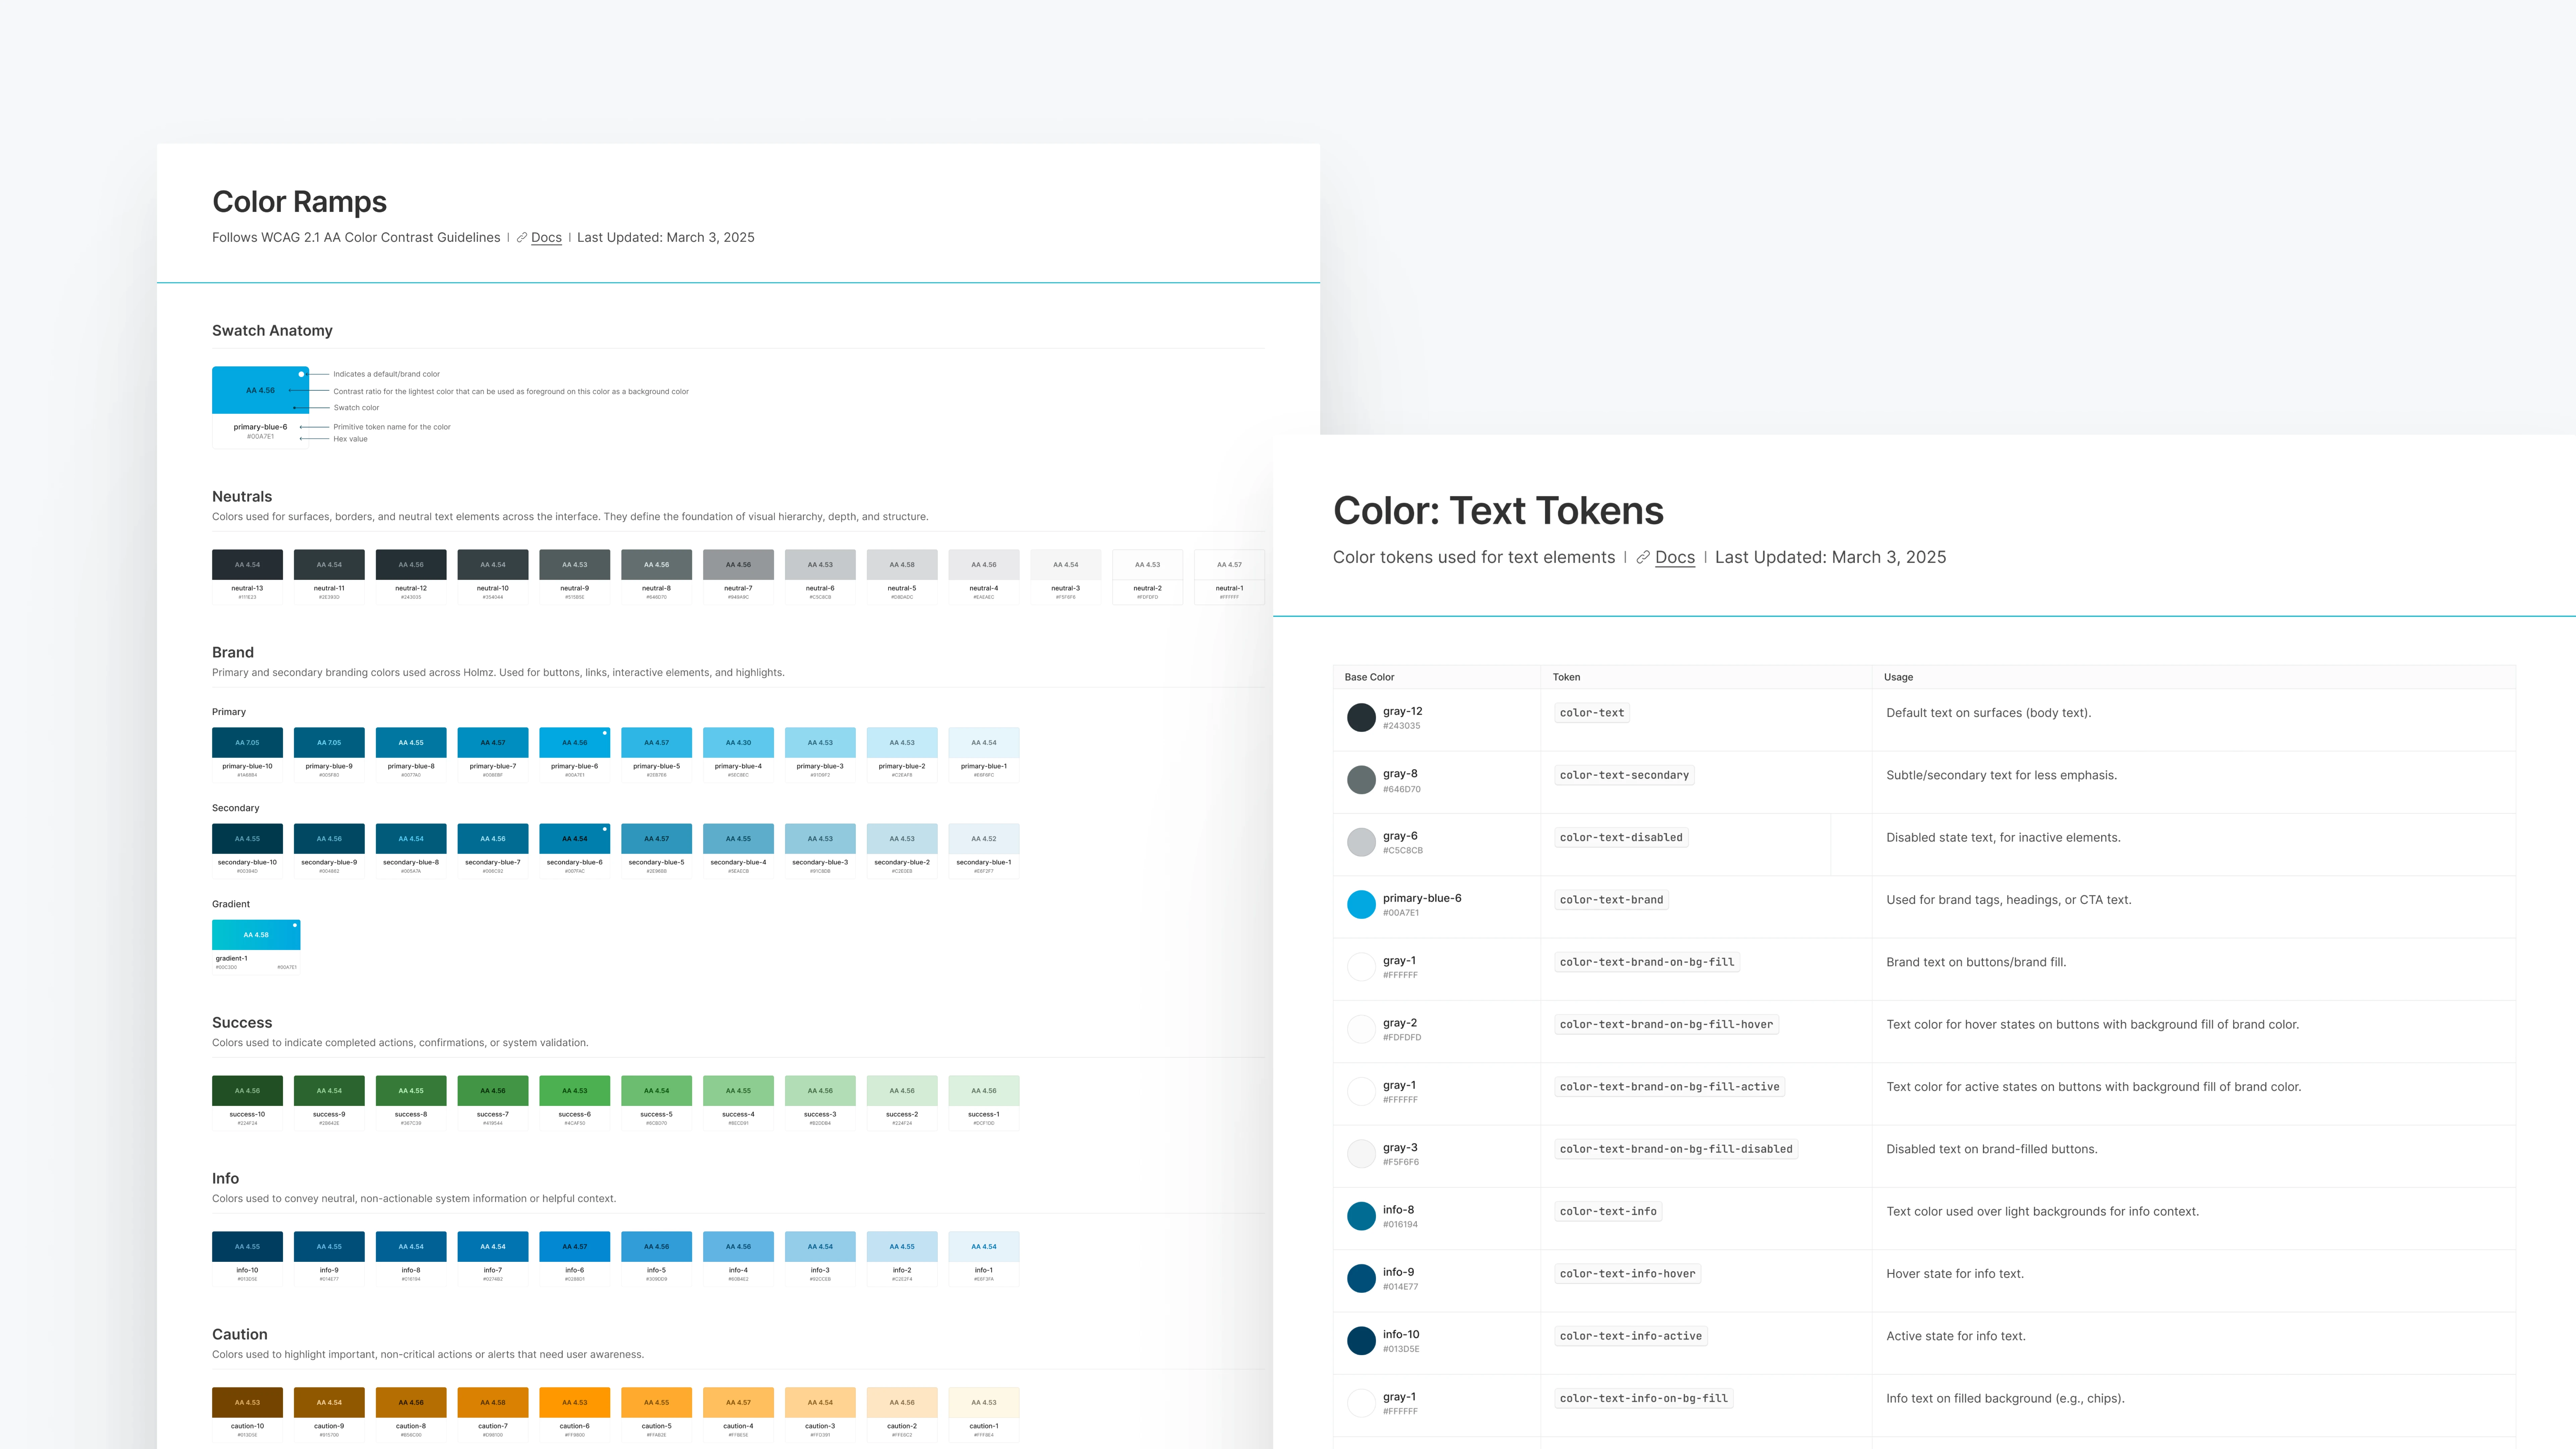Choose the secondary-blue-6 swatch
Screen dimensions: 2576x1449
tap(575, 851)
